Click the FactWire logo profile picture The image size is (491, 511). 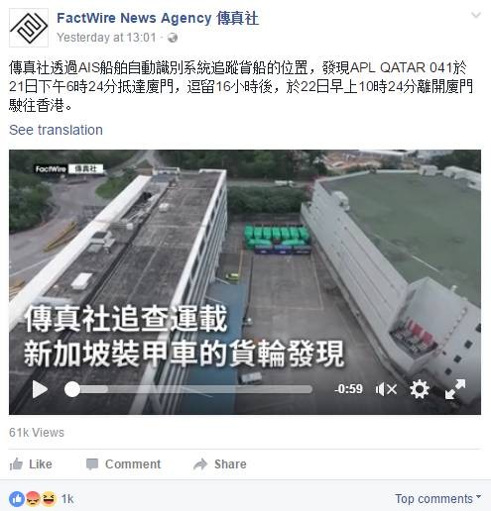pos(29,28)
